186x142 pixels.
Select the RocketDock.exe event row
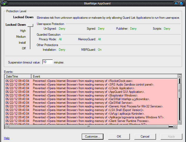(x=91, y=81)
